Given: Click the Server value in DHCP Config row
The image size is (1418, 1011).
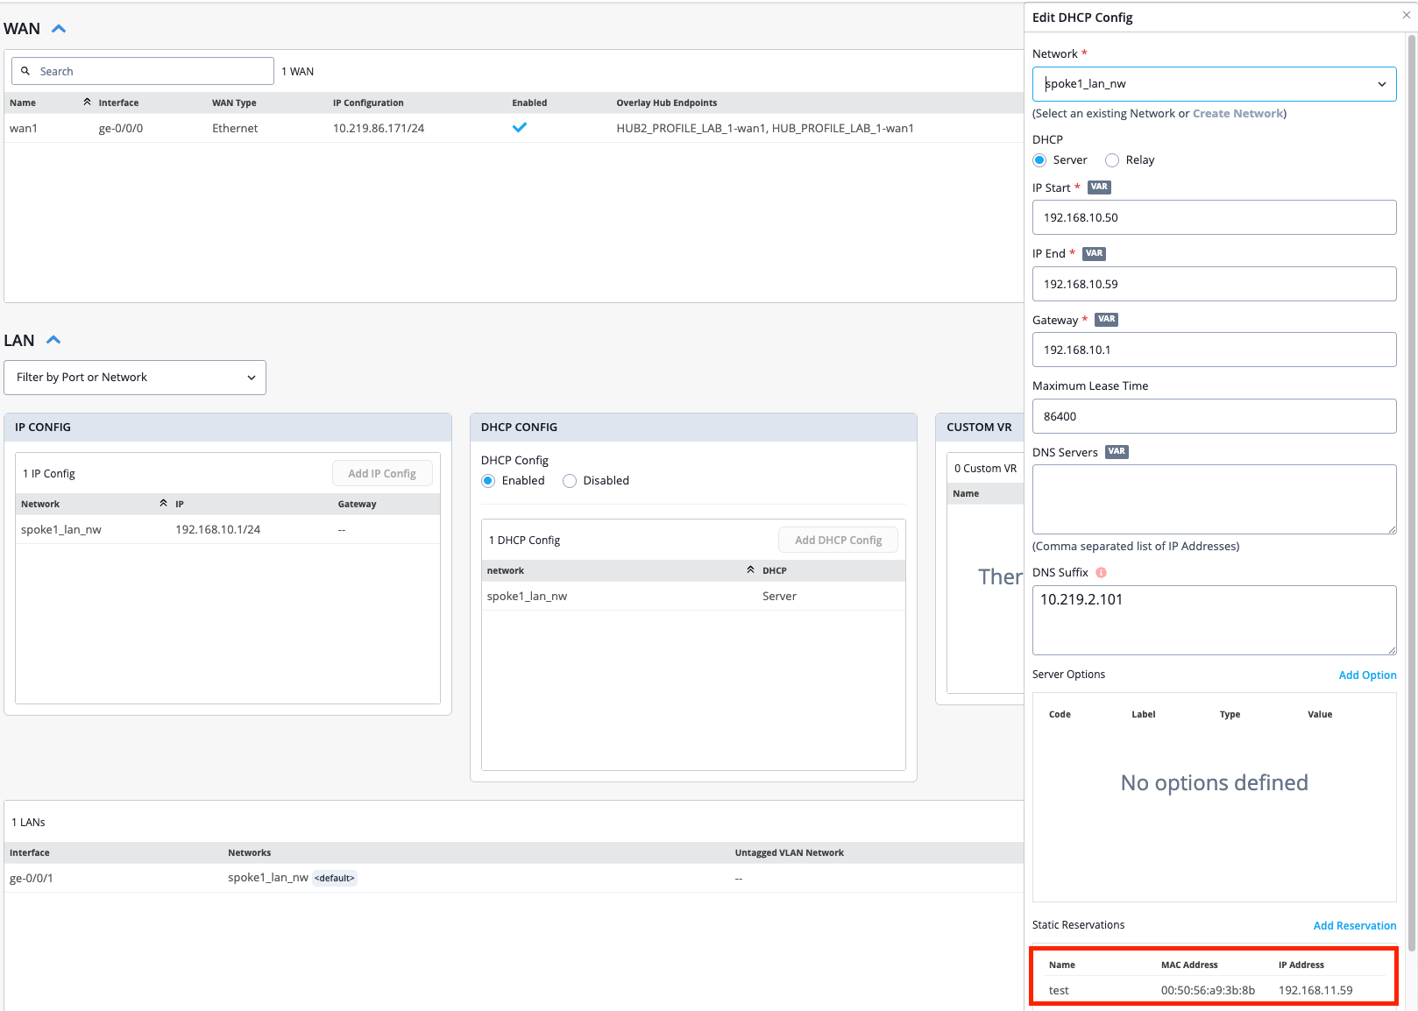Looking at the screenshot, I should pos(779,597).
